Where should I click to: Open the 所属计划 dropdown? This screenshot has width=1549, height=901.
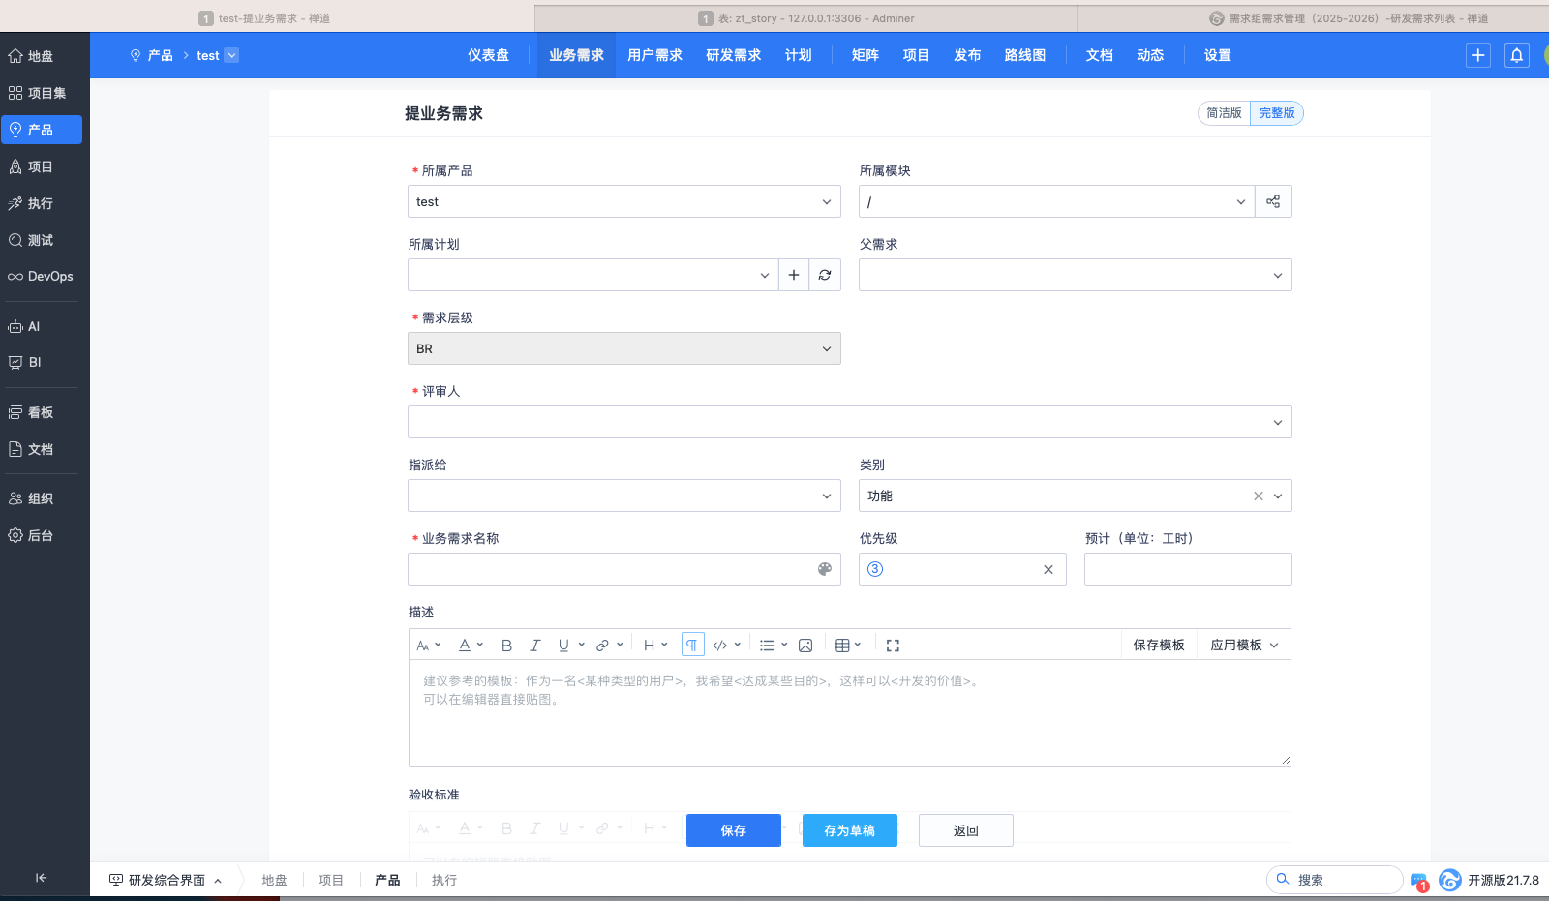(593, 275)
